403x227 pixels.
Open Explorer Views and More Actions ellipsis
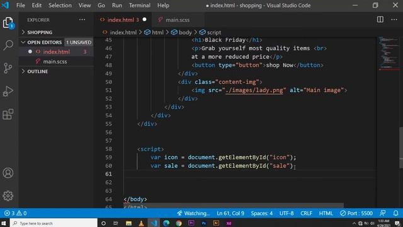coord(82,20)
